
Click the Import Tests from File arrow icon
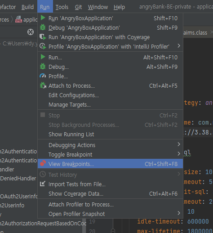point(43,184)
